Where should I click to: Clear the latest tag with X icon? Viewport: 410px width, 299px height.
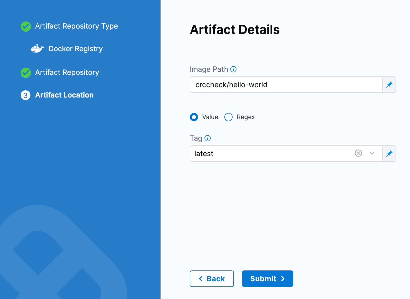358,153
